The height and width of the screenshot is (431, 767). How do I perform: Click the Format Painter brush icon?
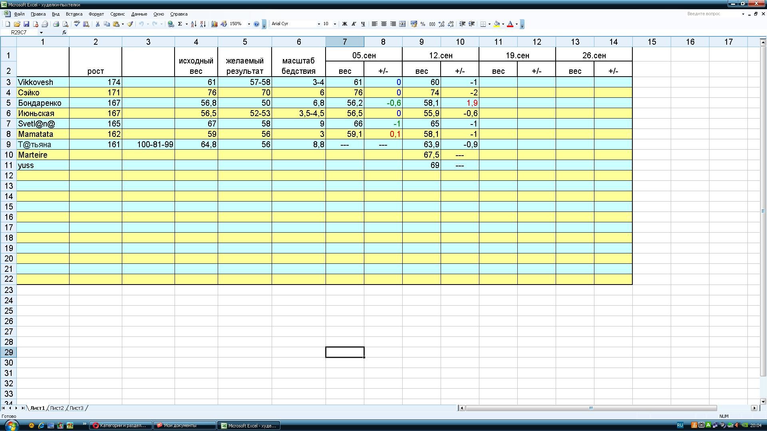pos(130,24)
